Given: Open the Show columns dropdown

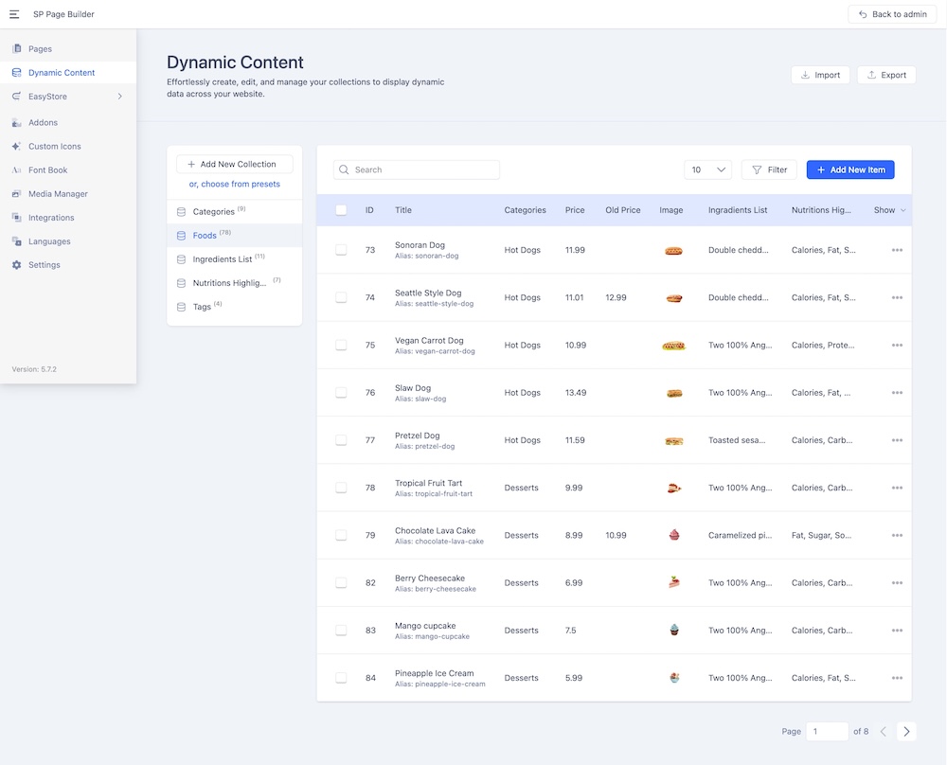Looking at the screenshot, I should (889, 210).
